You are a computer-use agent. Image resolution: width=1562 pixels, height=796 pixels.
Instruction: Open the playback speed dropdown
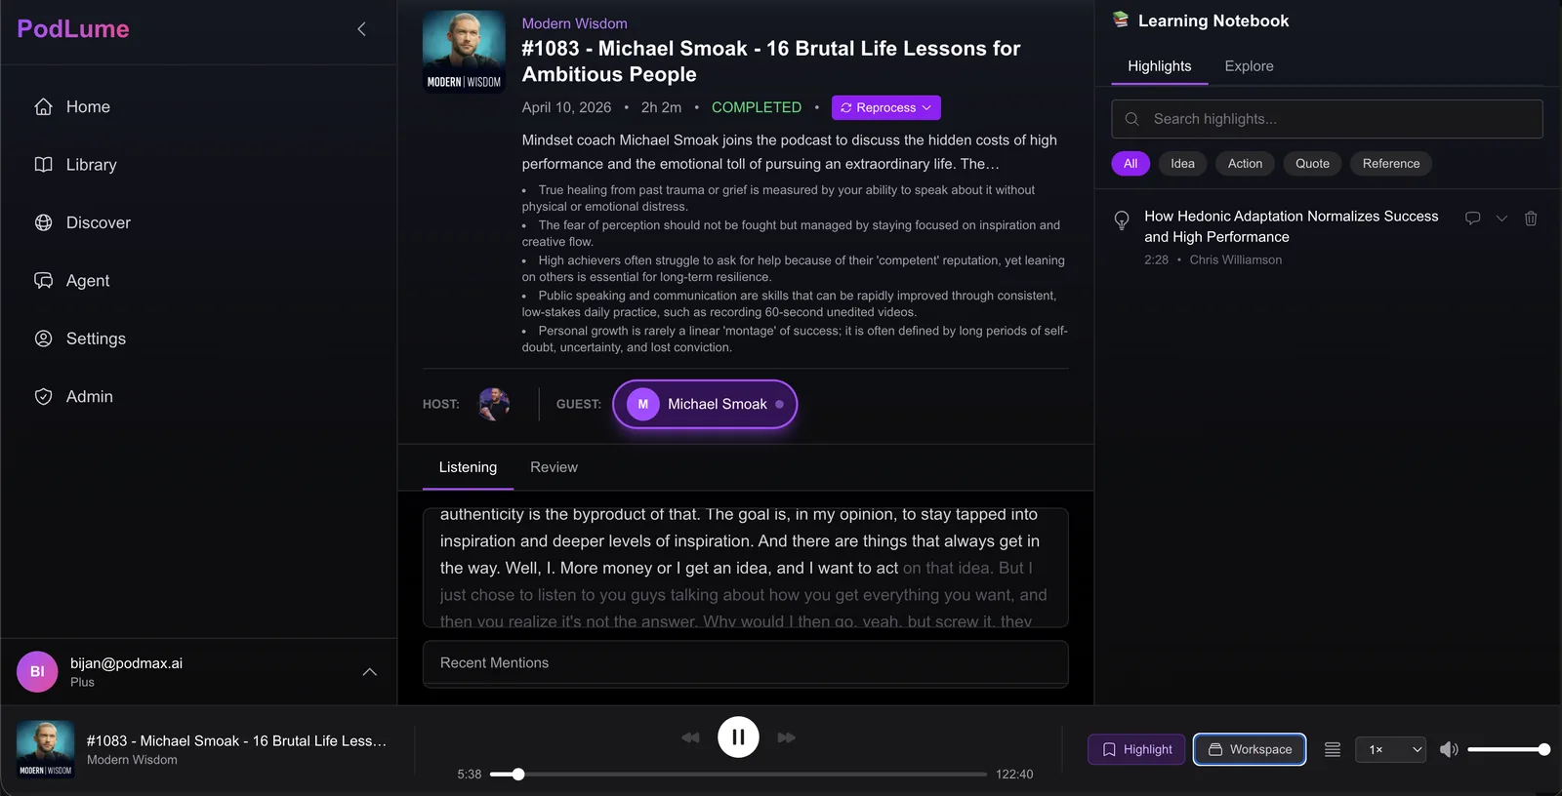tap(1391, 749)
